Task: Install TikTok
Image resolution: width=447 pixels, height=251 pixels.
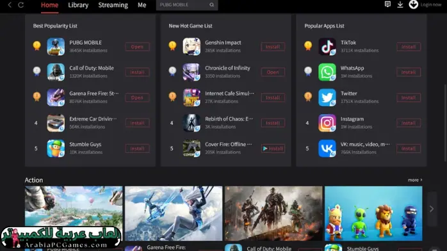Action: (x=409, y=47)
